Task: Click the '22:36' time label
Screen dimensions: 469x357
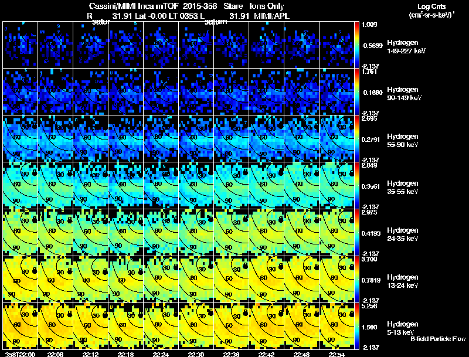Action: pos(231,355)
